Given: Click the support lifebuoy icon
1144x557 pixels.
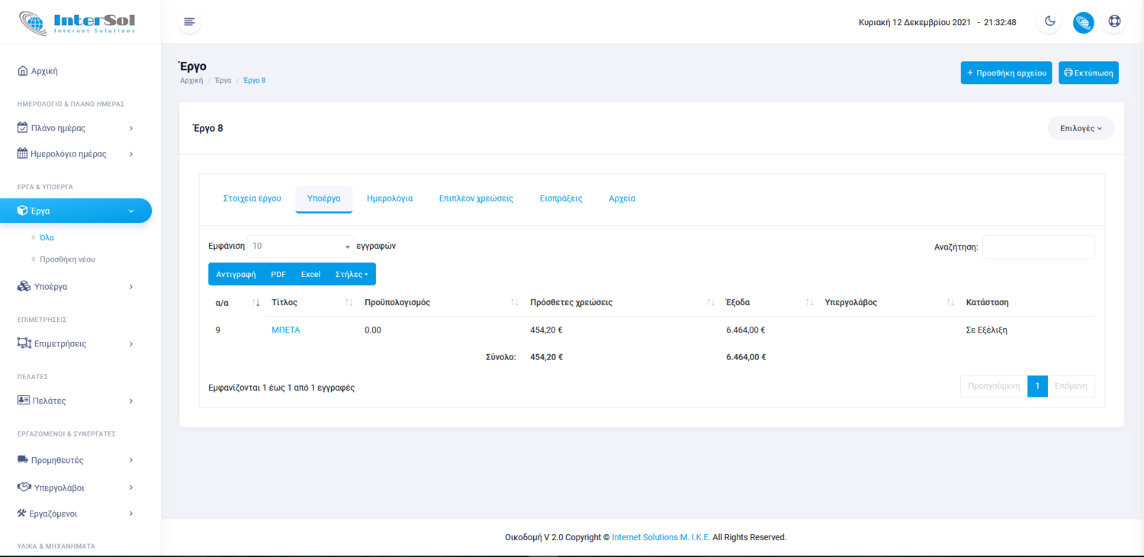Looking at the screenshot, I should coord(1114,22).
